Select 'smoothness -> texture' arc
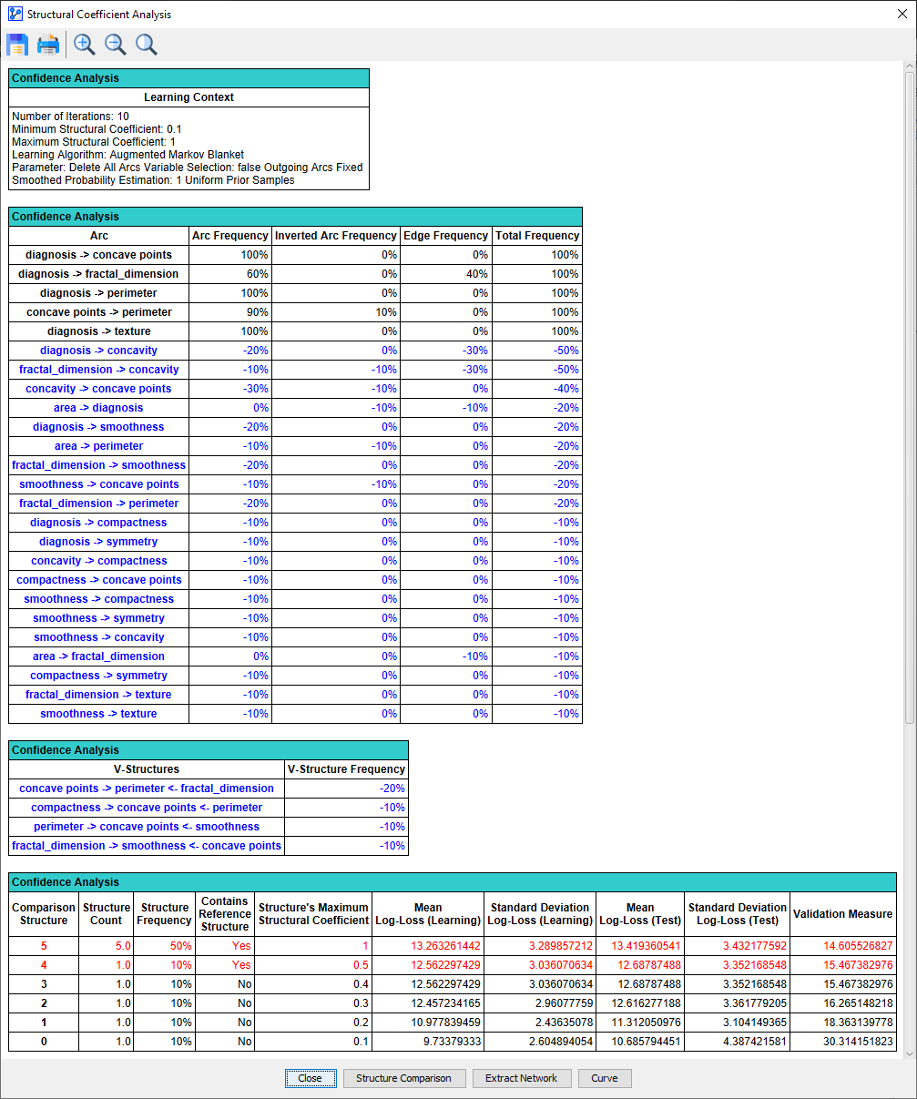The height and width of the screenshot is (1099, 917). pos(98,714)
